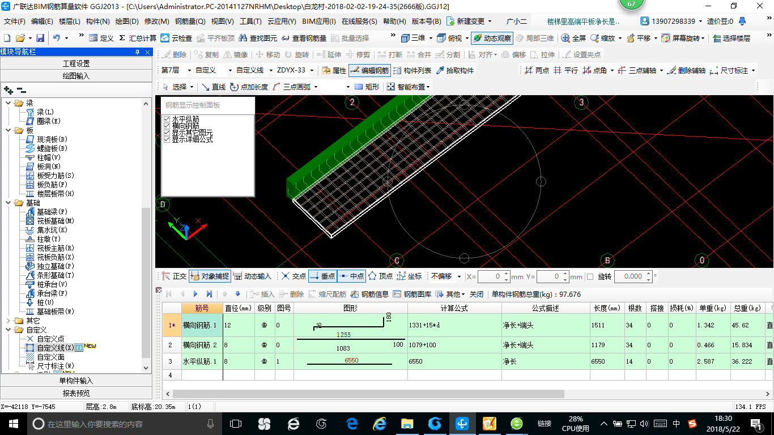Save project with the floppy disk icon
Image resolution: width=774 pixels, height=435 pixels.
[40, 38]
